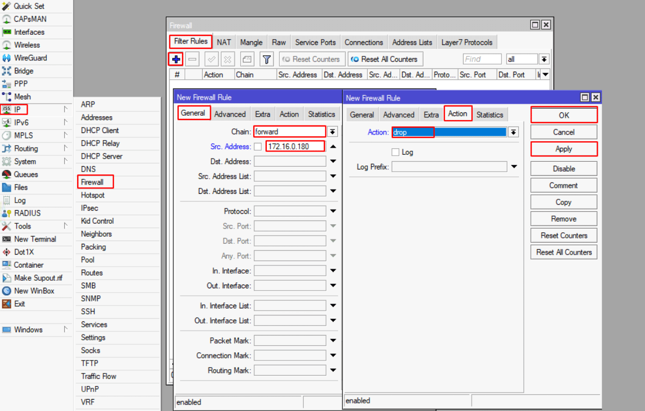Open the Address Lists tab
The height and width of the screenshot is (411, 645).
412,42
